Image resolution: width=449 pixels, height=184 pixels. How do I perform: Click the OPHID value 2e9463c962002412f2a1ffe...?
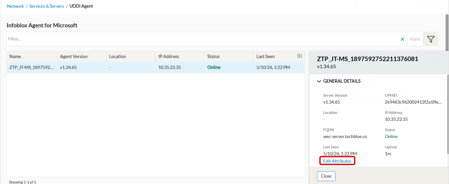[413, 102]
